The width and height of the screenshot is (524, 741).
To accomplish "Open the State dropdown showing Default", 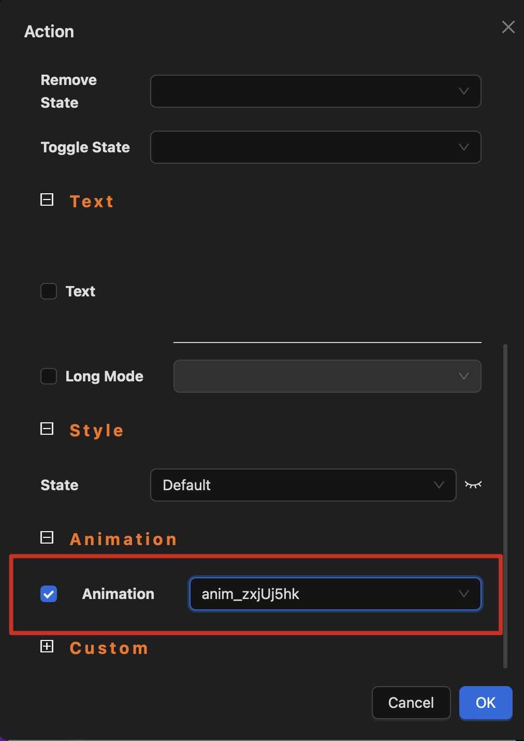I will [x=303, y=485].
